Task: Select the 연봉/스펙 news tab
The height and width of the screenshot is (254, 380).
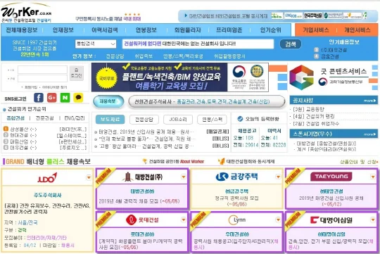Action: (212, 119)
